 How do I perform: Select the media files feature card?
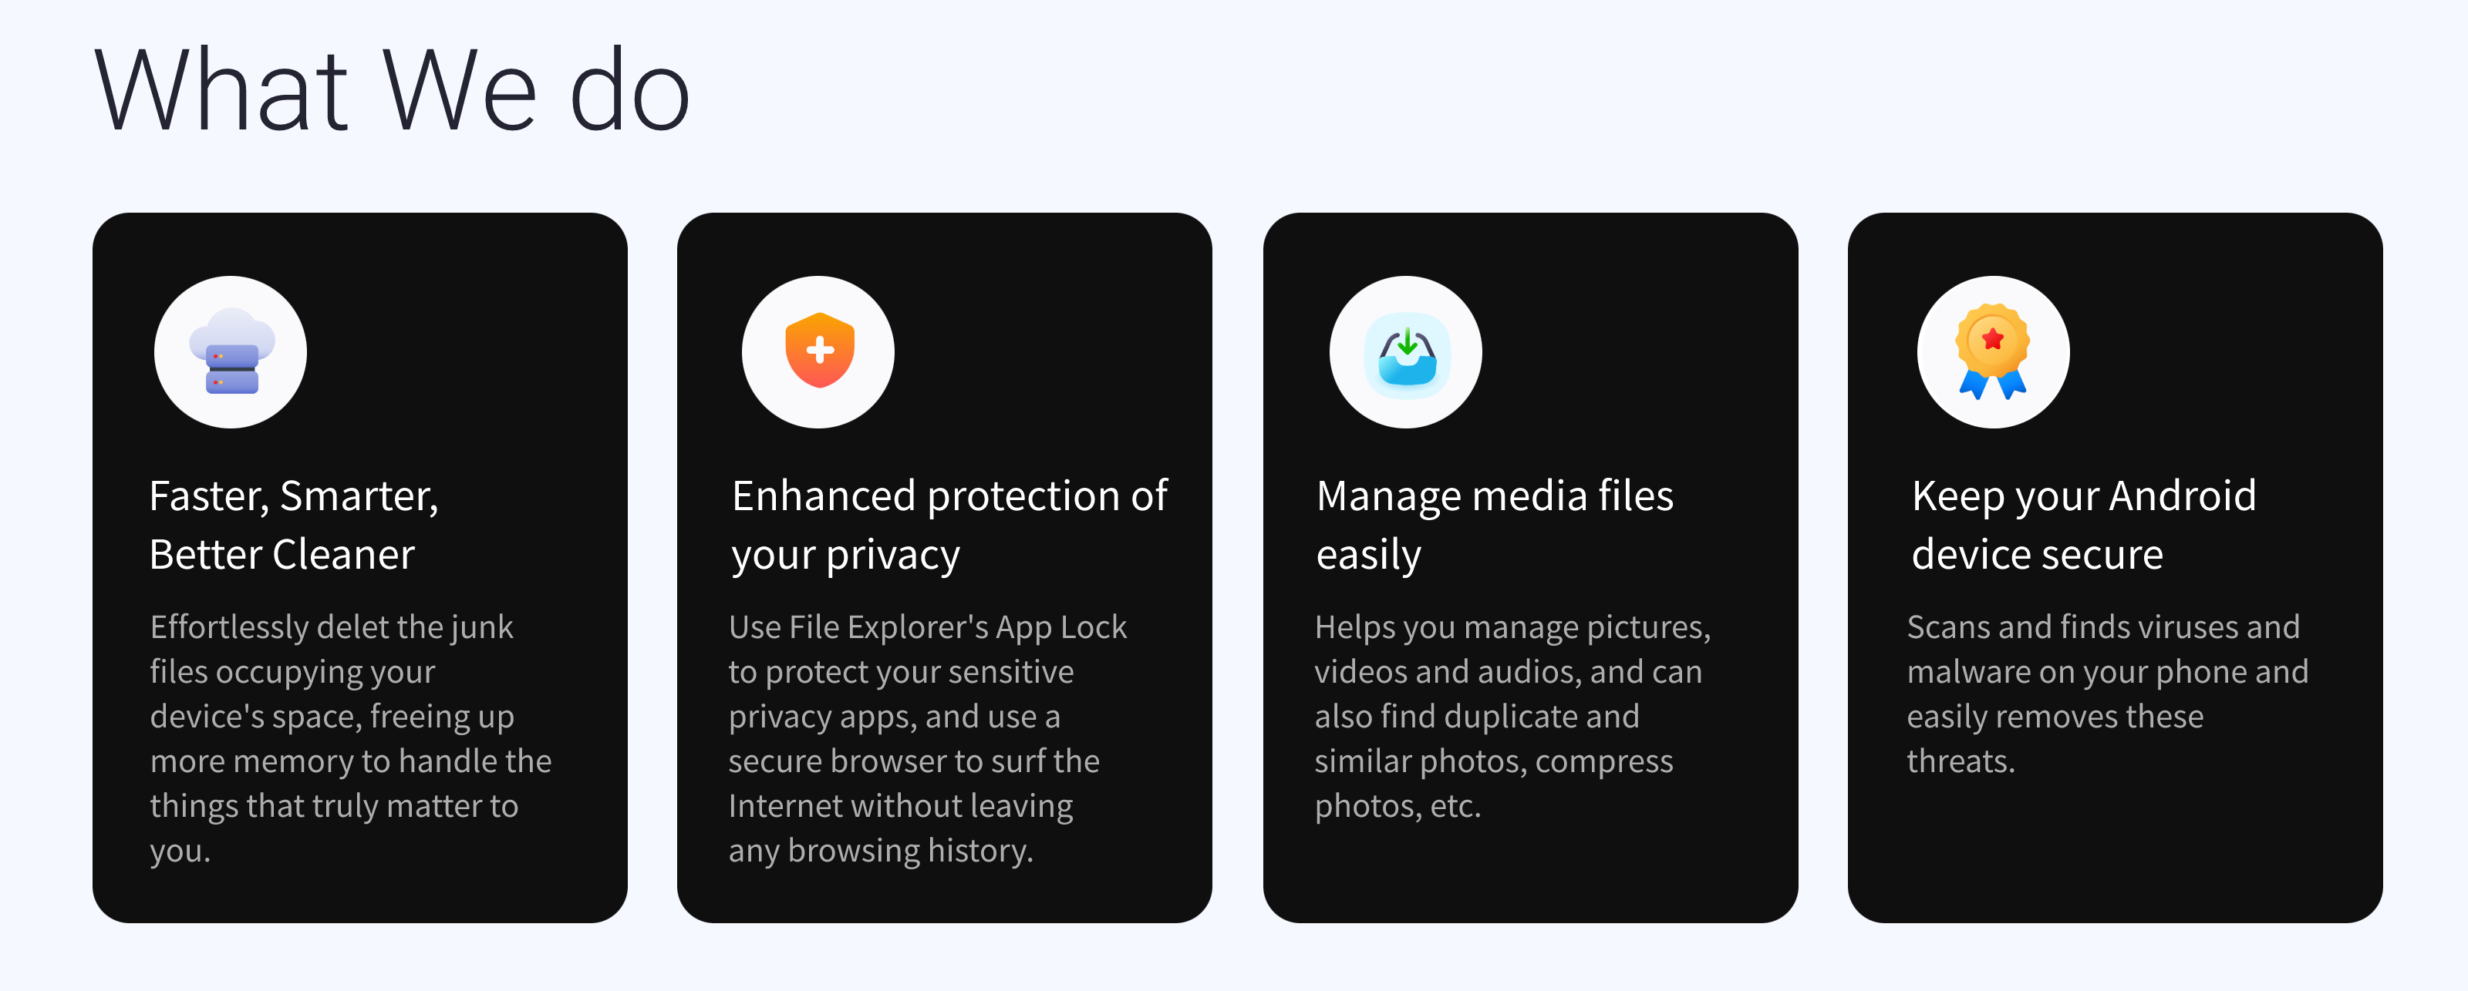pyautogui.click(x=1530, y=568)
